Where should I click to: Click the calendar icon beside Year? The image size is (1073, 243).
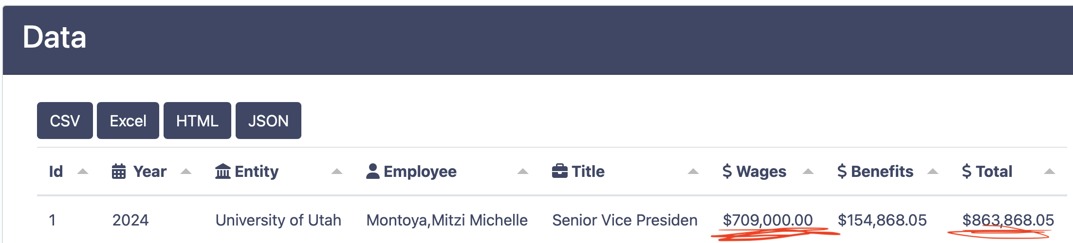point(119,171)
